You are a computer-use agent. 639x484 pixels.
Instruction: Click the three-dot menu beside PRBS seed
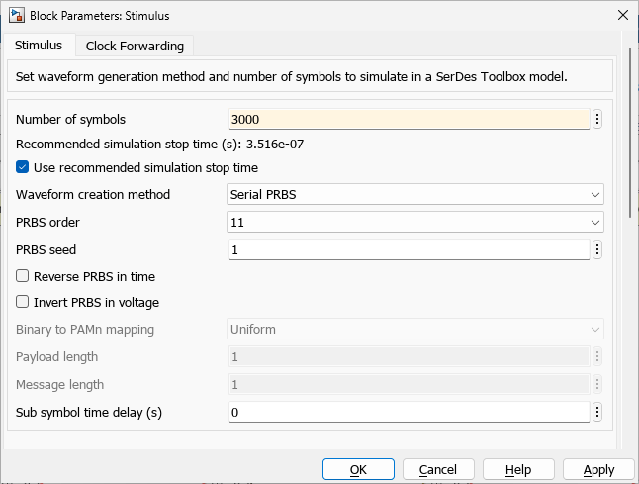click(597, 250)
